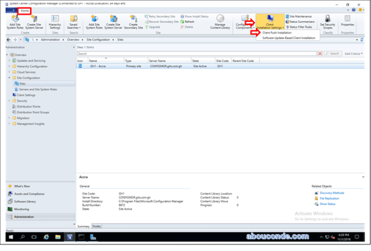Click the Set Security Scopes icon

pyautogui.click(x=327, y=21)
